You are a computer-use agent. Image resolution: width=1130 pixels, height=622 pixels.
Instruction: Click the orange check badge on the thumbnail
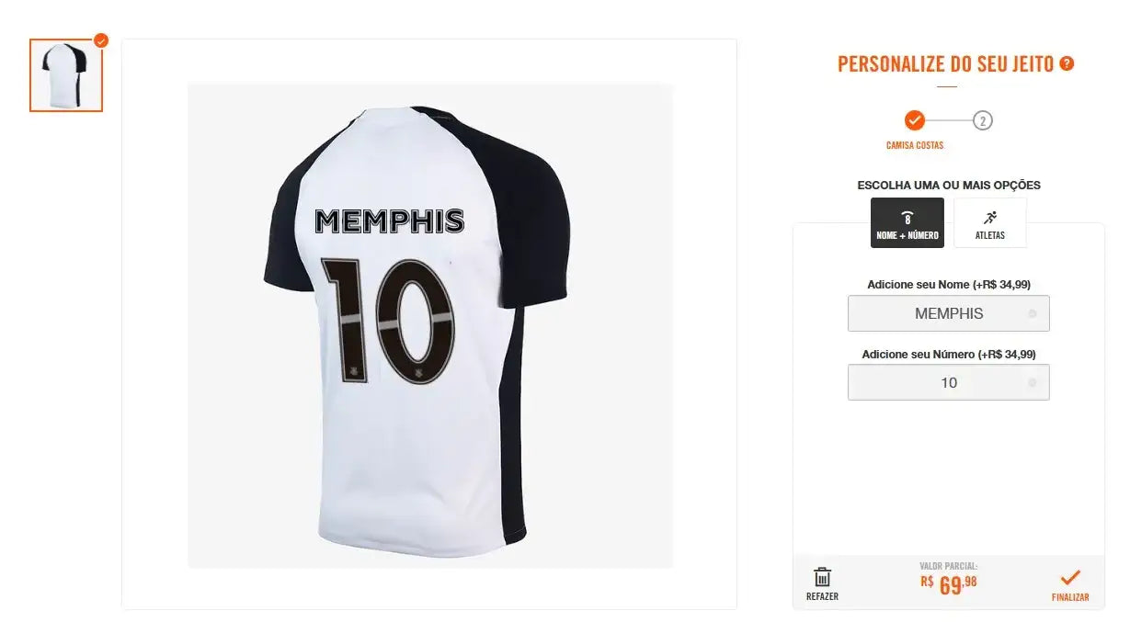101,40
